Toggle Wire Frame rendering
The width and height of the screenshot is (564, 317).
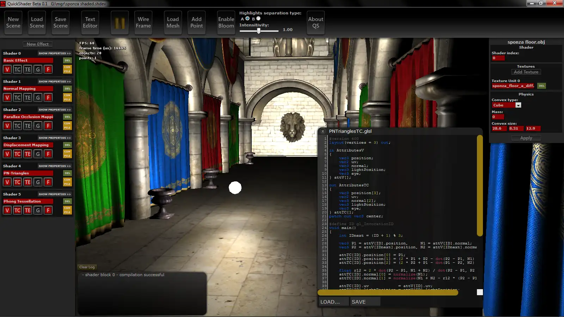pyautogui.click(x=143, y=23)
